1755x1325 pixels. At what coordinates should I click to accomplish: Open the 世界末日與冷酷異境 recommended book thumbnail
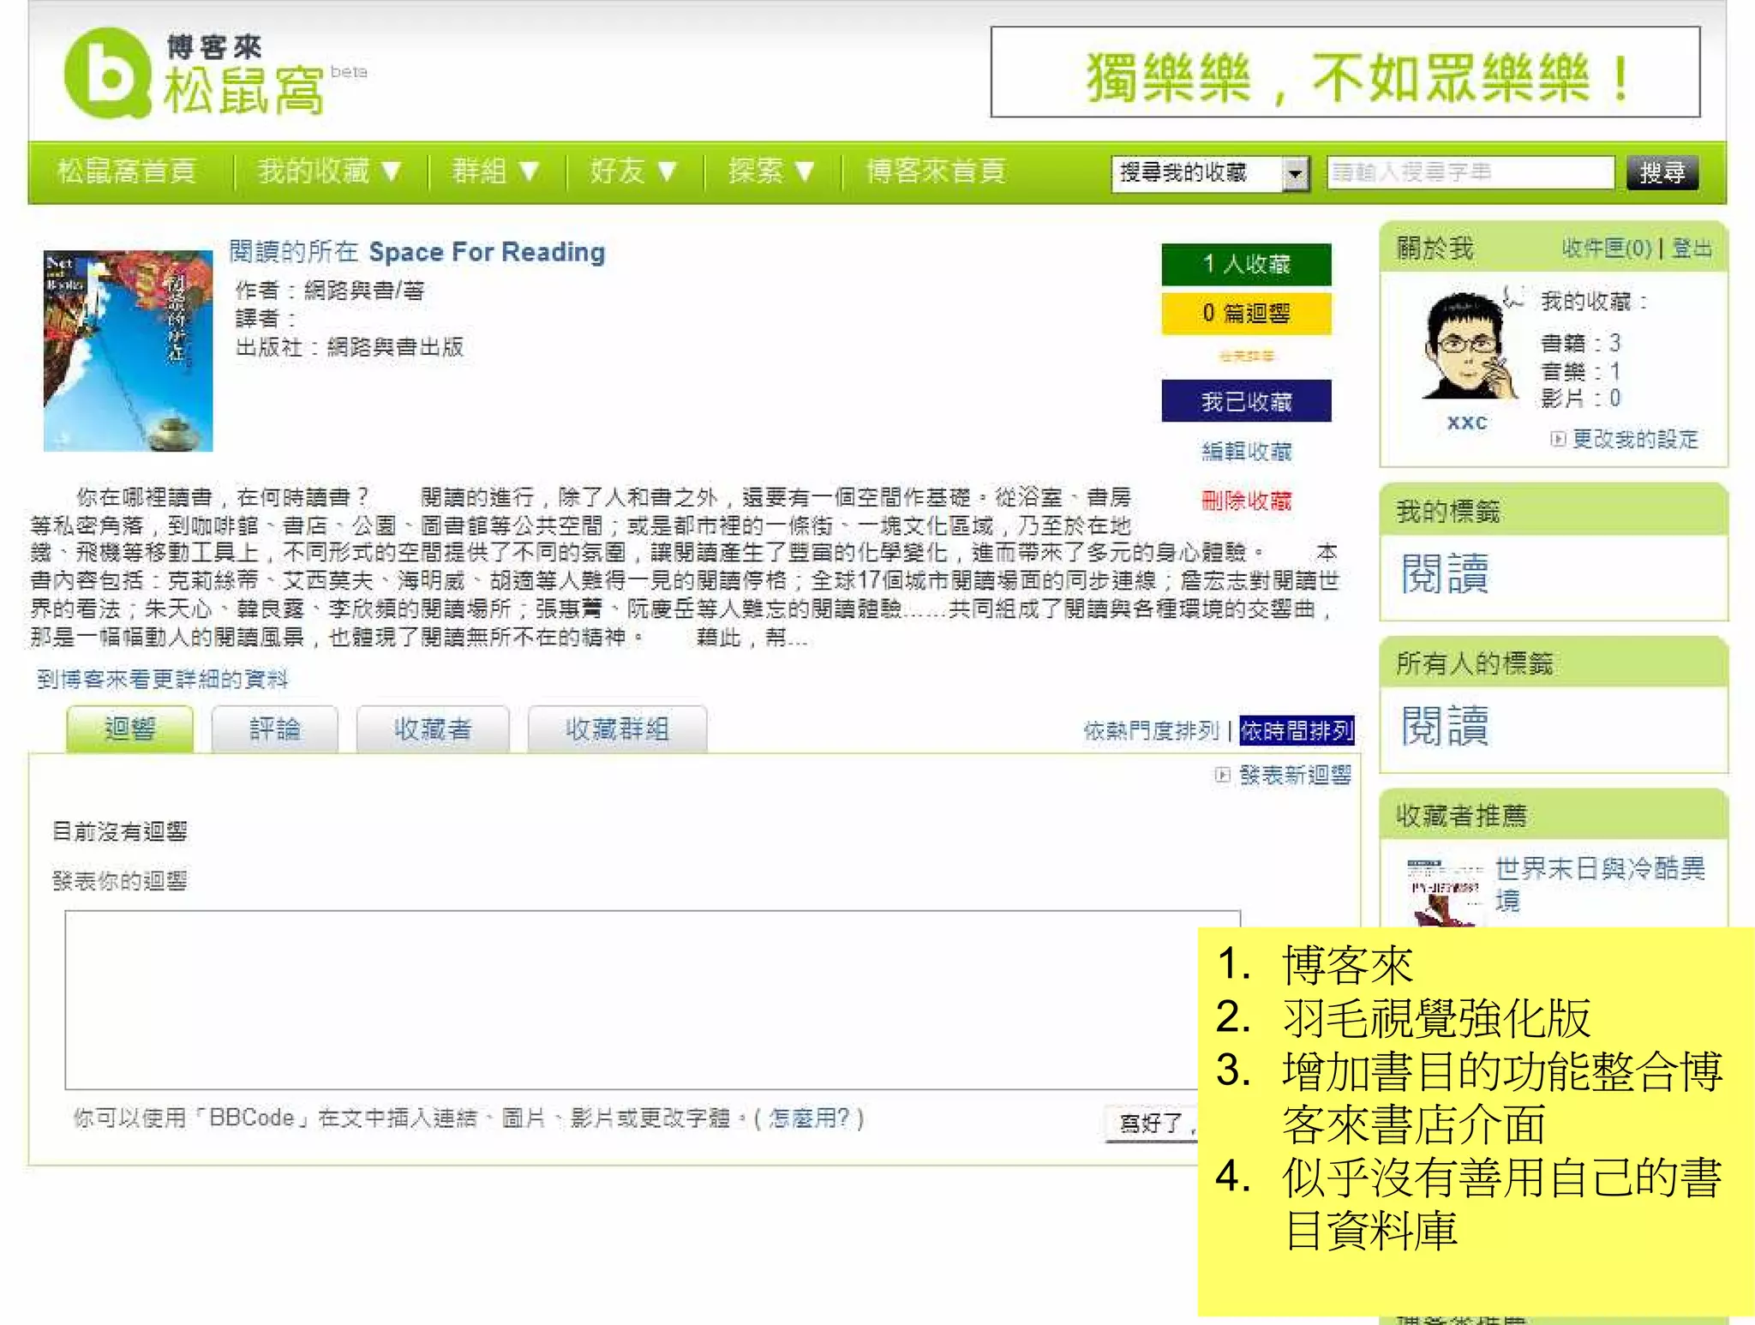pyautogui.click(x=1445, y=891)
